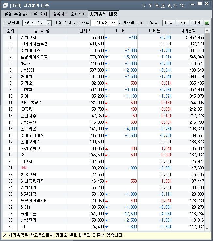Click the window logo icon beside [8548]

[5, 5]
